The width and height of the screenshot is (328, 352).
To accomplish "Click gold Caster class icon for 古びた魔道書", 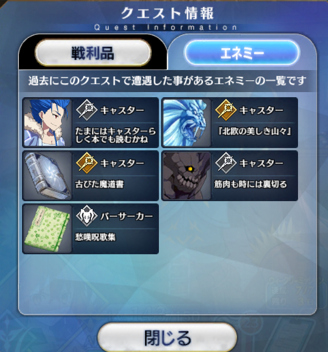I will click(x=87, y=163).
